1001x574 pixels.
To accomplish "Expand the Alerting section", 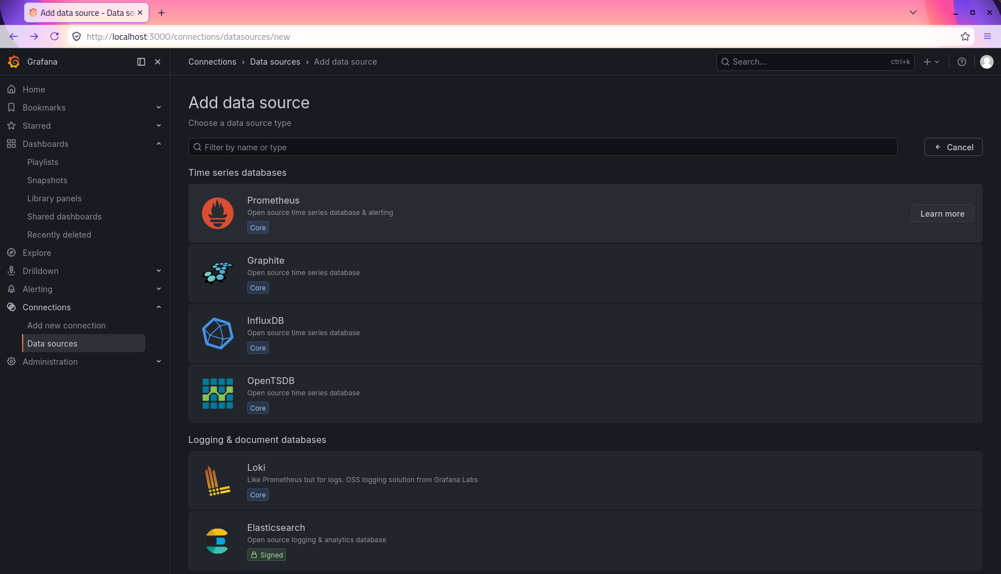I will tap(159, 289).
